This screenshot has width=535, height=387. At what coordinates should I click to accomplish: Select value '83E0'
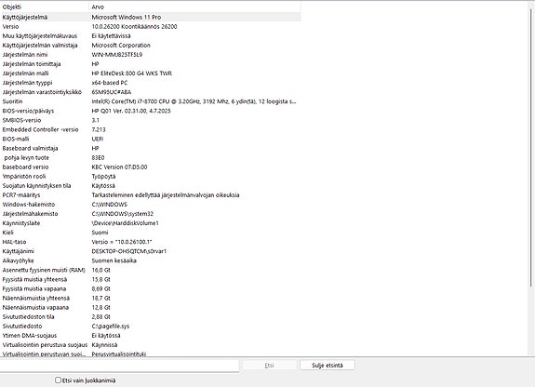point(98,157)
